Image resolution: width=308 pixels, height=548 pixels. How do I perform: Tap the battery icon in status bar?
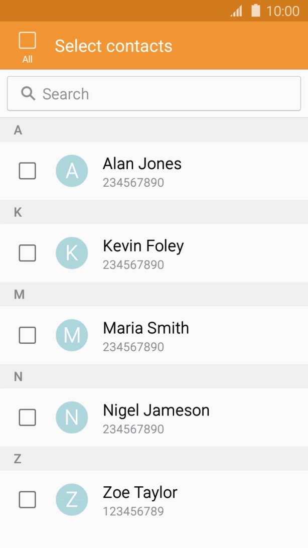click(x=256, y=11)
